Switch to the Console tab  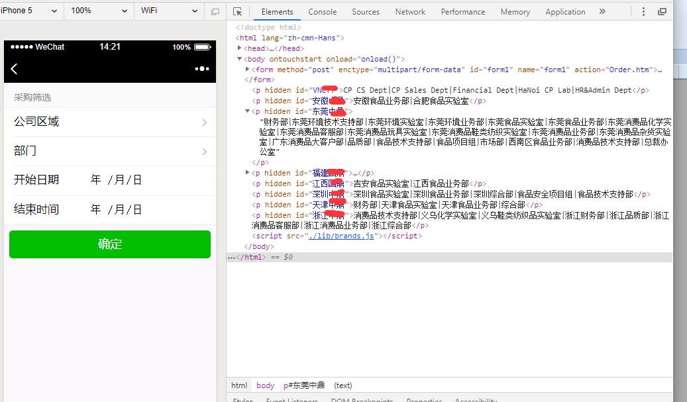[323, 12]
